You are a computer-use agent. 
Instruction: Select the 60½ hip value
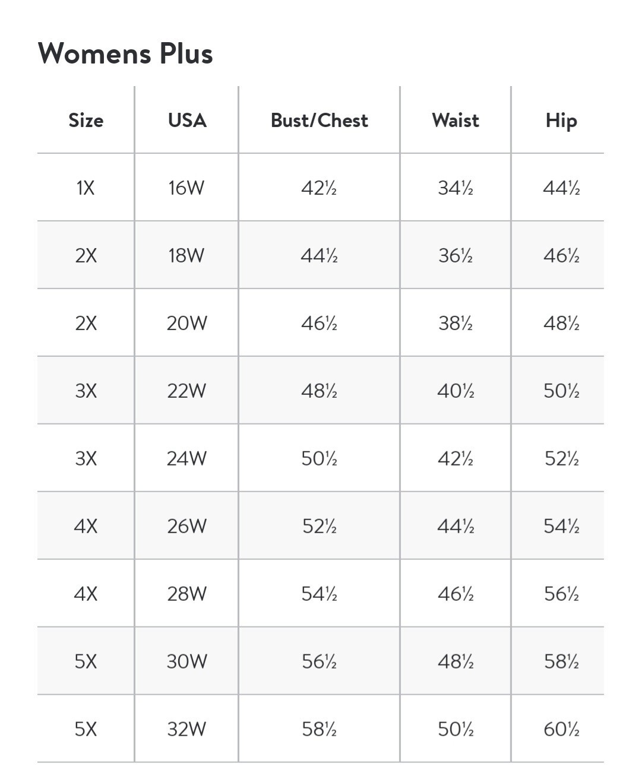tap(561, 729)
